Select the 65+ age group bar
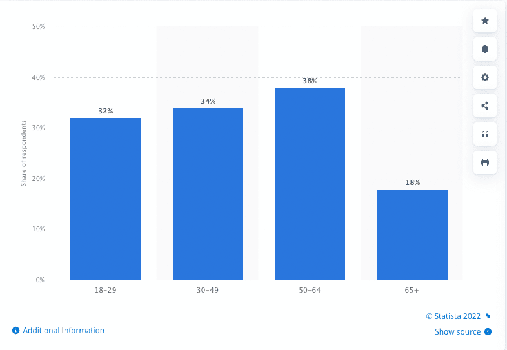The image size is (507, 350). (412, 234)
